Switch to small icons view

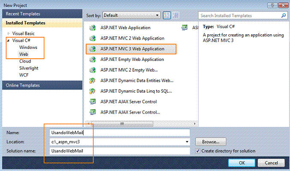(x=167, y=15)
